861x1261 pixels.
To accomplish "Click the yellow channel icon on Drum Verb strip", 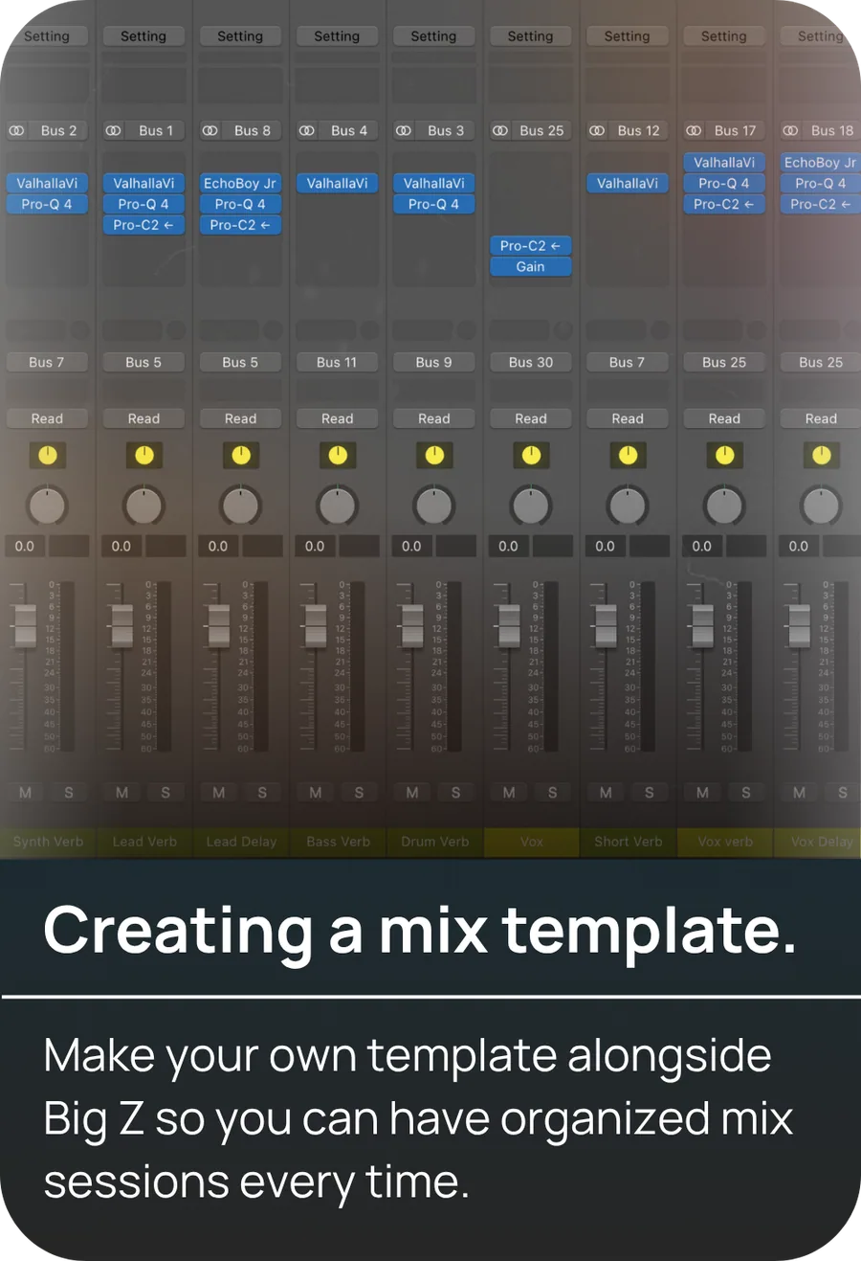I will point(434,455).
